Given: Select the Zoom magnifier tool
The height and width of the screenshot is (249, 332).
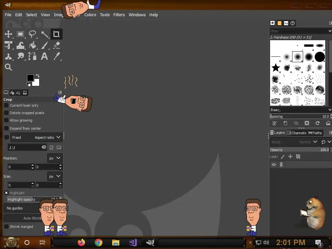Looking at the screenshot, I should point(8,67).
